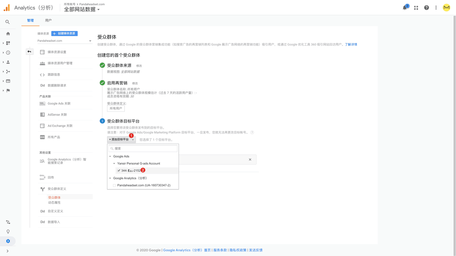Viewport: 456px width, 256px height.
Task: Open the admin gear icon in sidebar
Action: tap(8, 241)
